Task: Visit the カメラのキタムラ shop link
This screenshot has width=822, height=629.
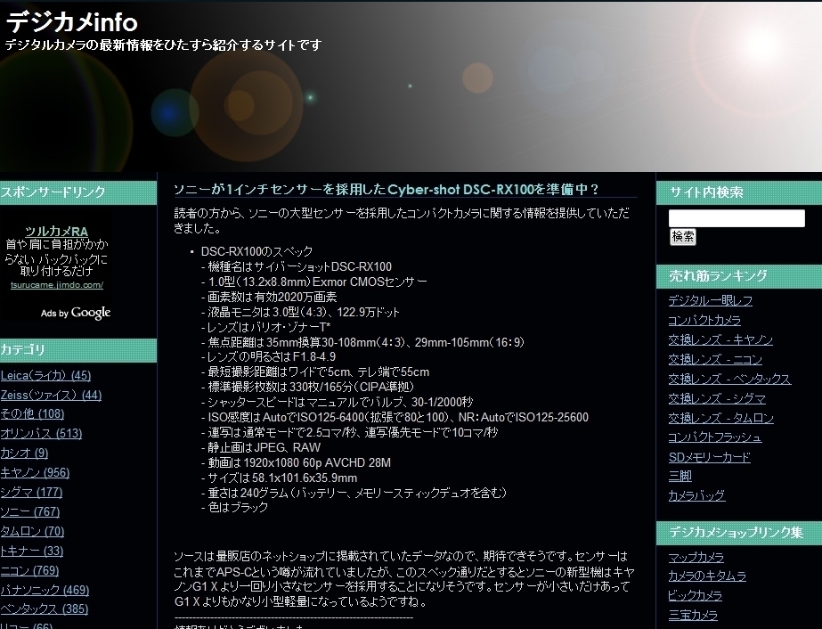Action: [707, 576]
